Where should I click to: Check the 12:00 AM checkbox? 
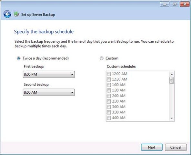pyautogui.click(x=109, y=74)
